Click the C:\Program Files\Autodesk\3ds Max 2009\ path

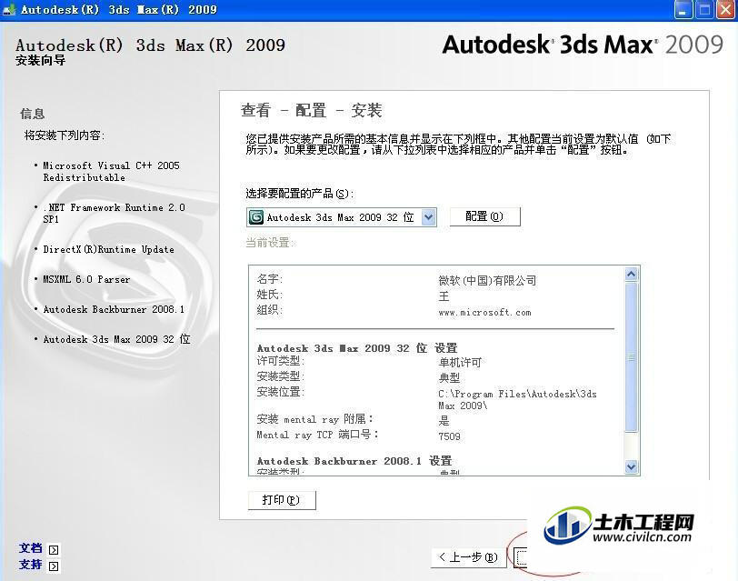click(x=517, y=399)
